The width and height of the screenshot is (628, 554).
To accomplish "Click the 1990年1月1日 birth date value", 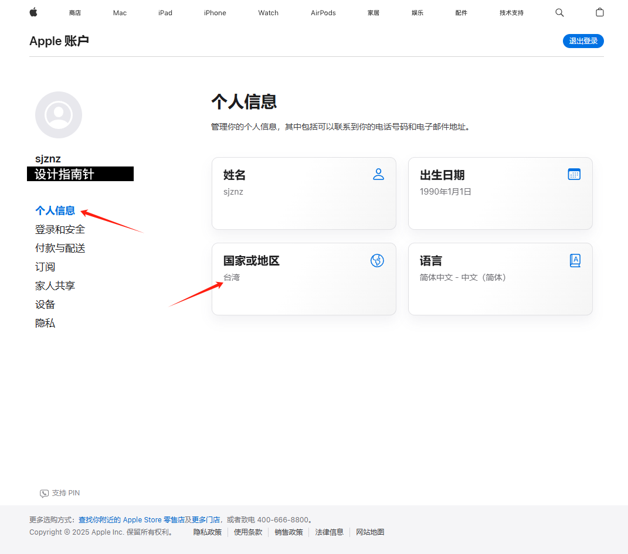I will pyautogui.click(x=446, y=192).
